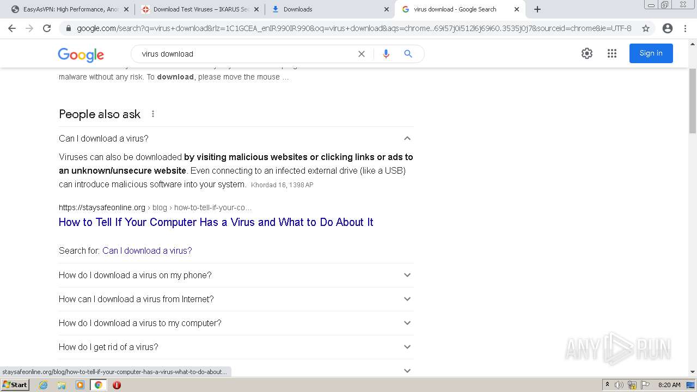
Task: Open the Chrome three-dot menu
Action: point(685,28)
